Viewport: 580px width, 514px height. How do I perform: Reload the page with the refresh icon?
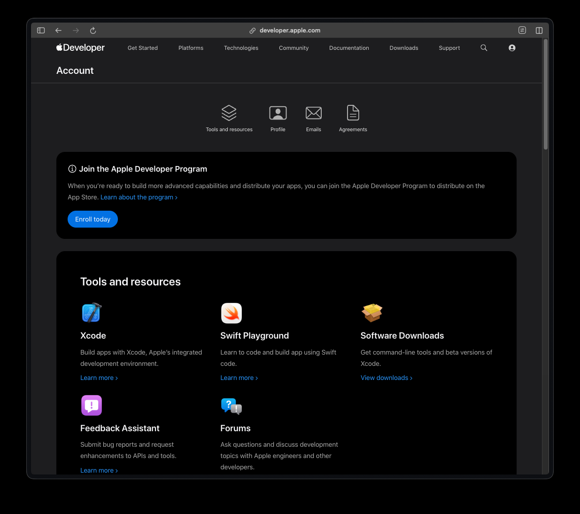tap(93, 31)
